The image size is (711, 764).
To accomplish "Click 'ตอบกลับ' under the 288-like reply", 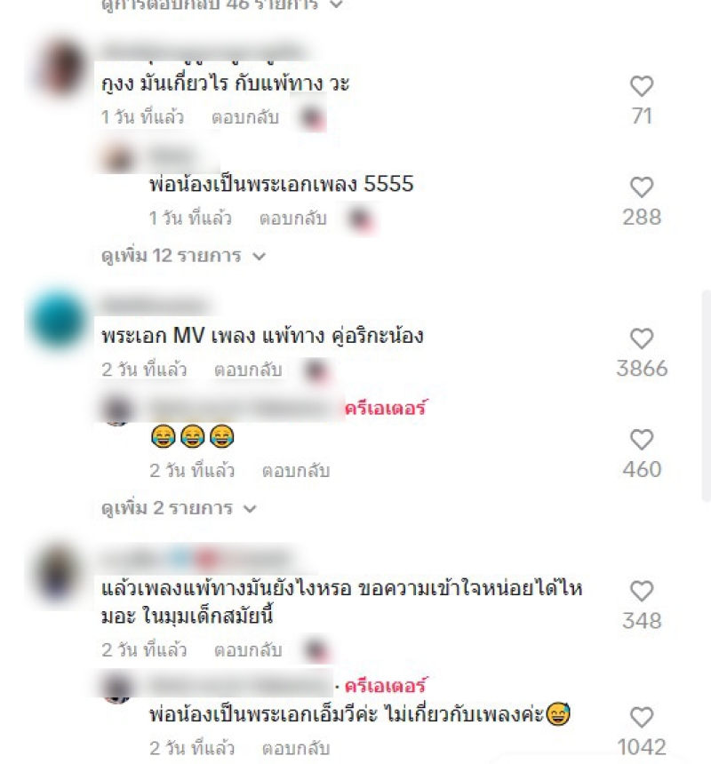I will tap(293, 219).
